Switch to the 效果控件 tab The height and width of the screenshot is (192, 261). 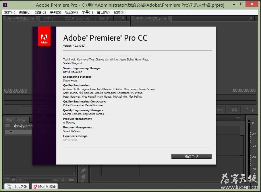click(50, 19)
